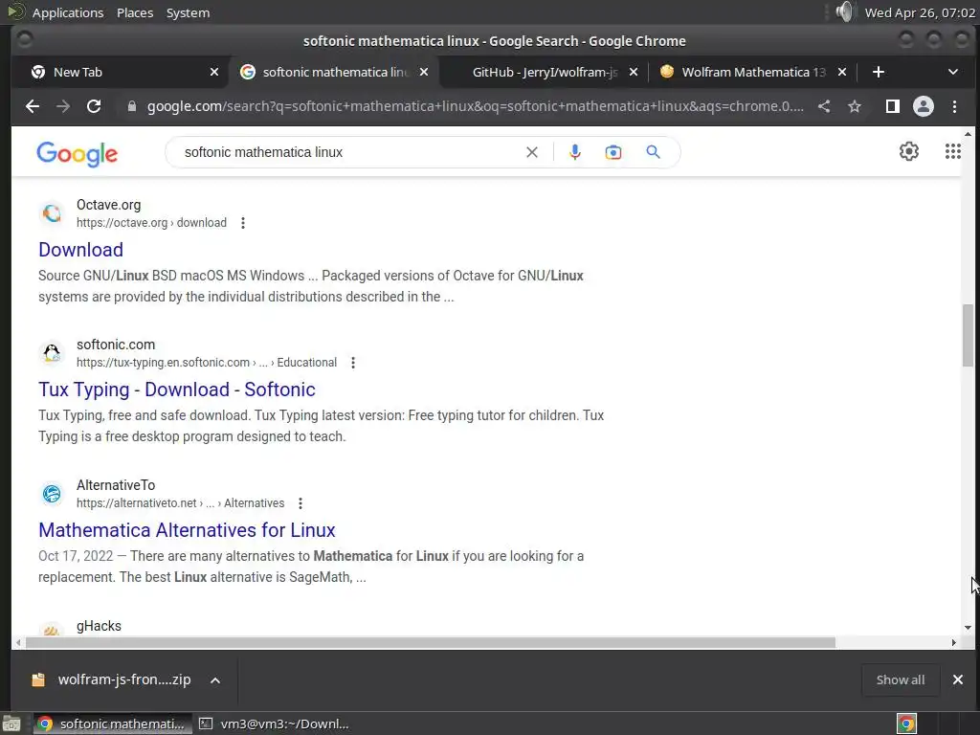Click the volume icon in system panel

[844, 11]
